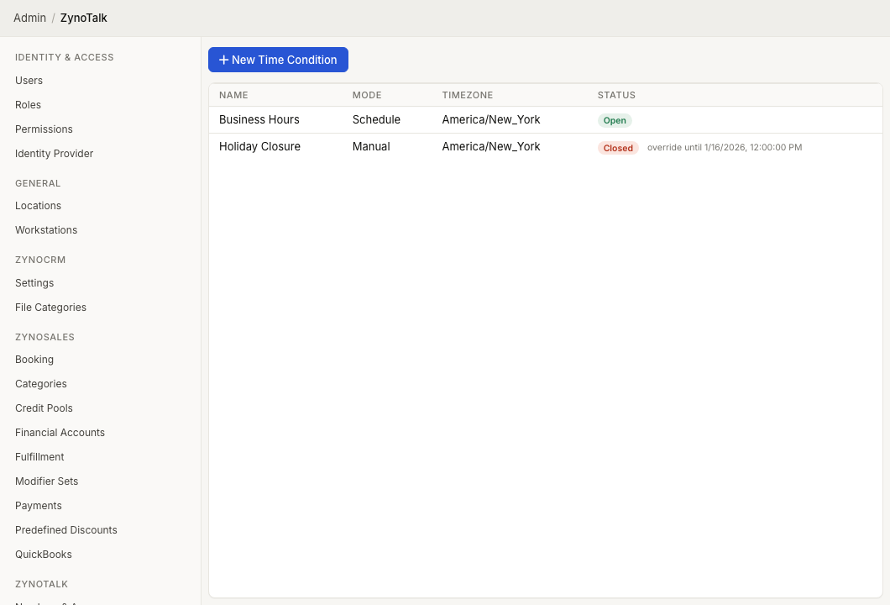Click the IDENTITY & ACCESS section heading
Screen dimensions: 890x605
64,57
